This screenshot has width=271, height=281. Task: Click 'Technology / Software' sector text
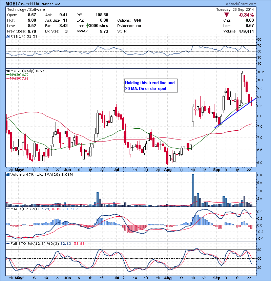pos(26,9)
